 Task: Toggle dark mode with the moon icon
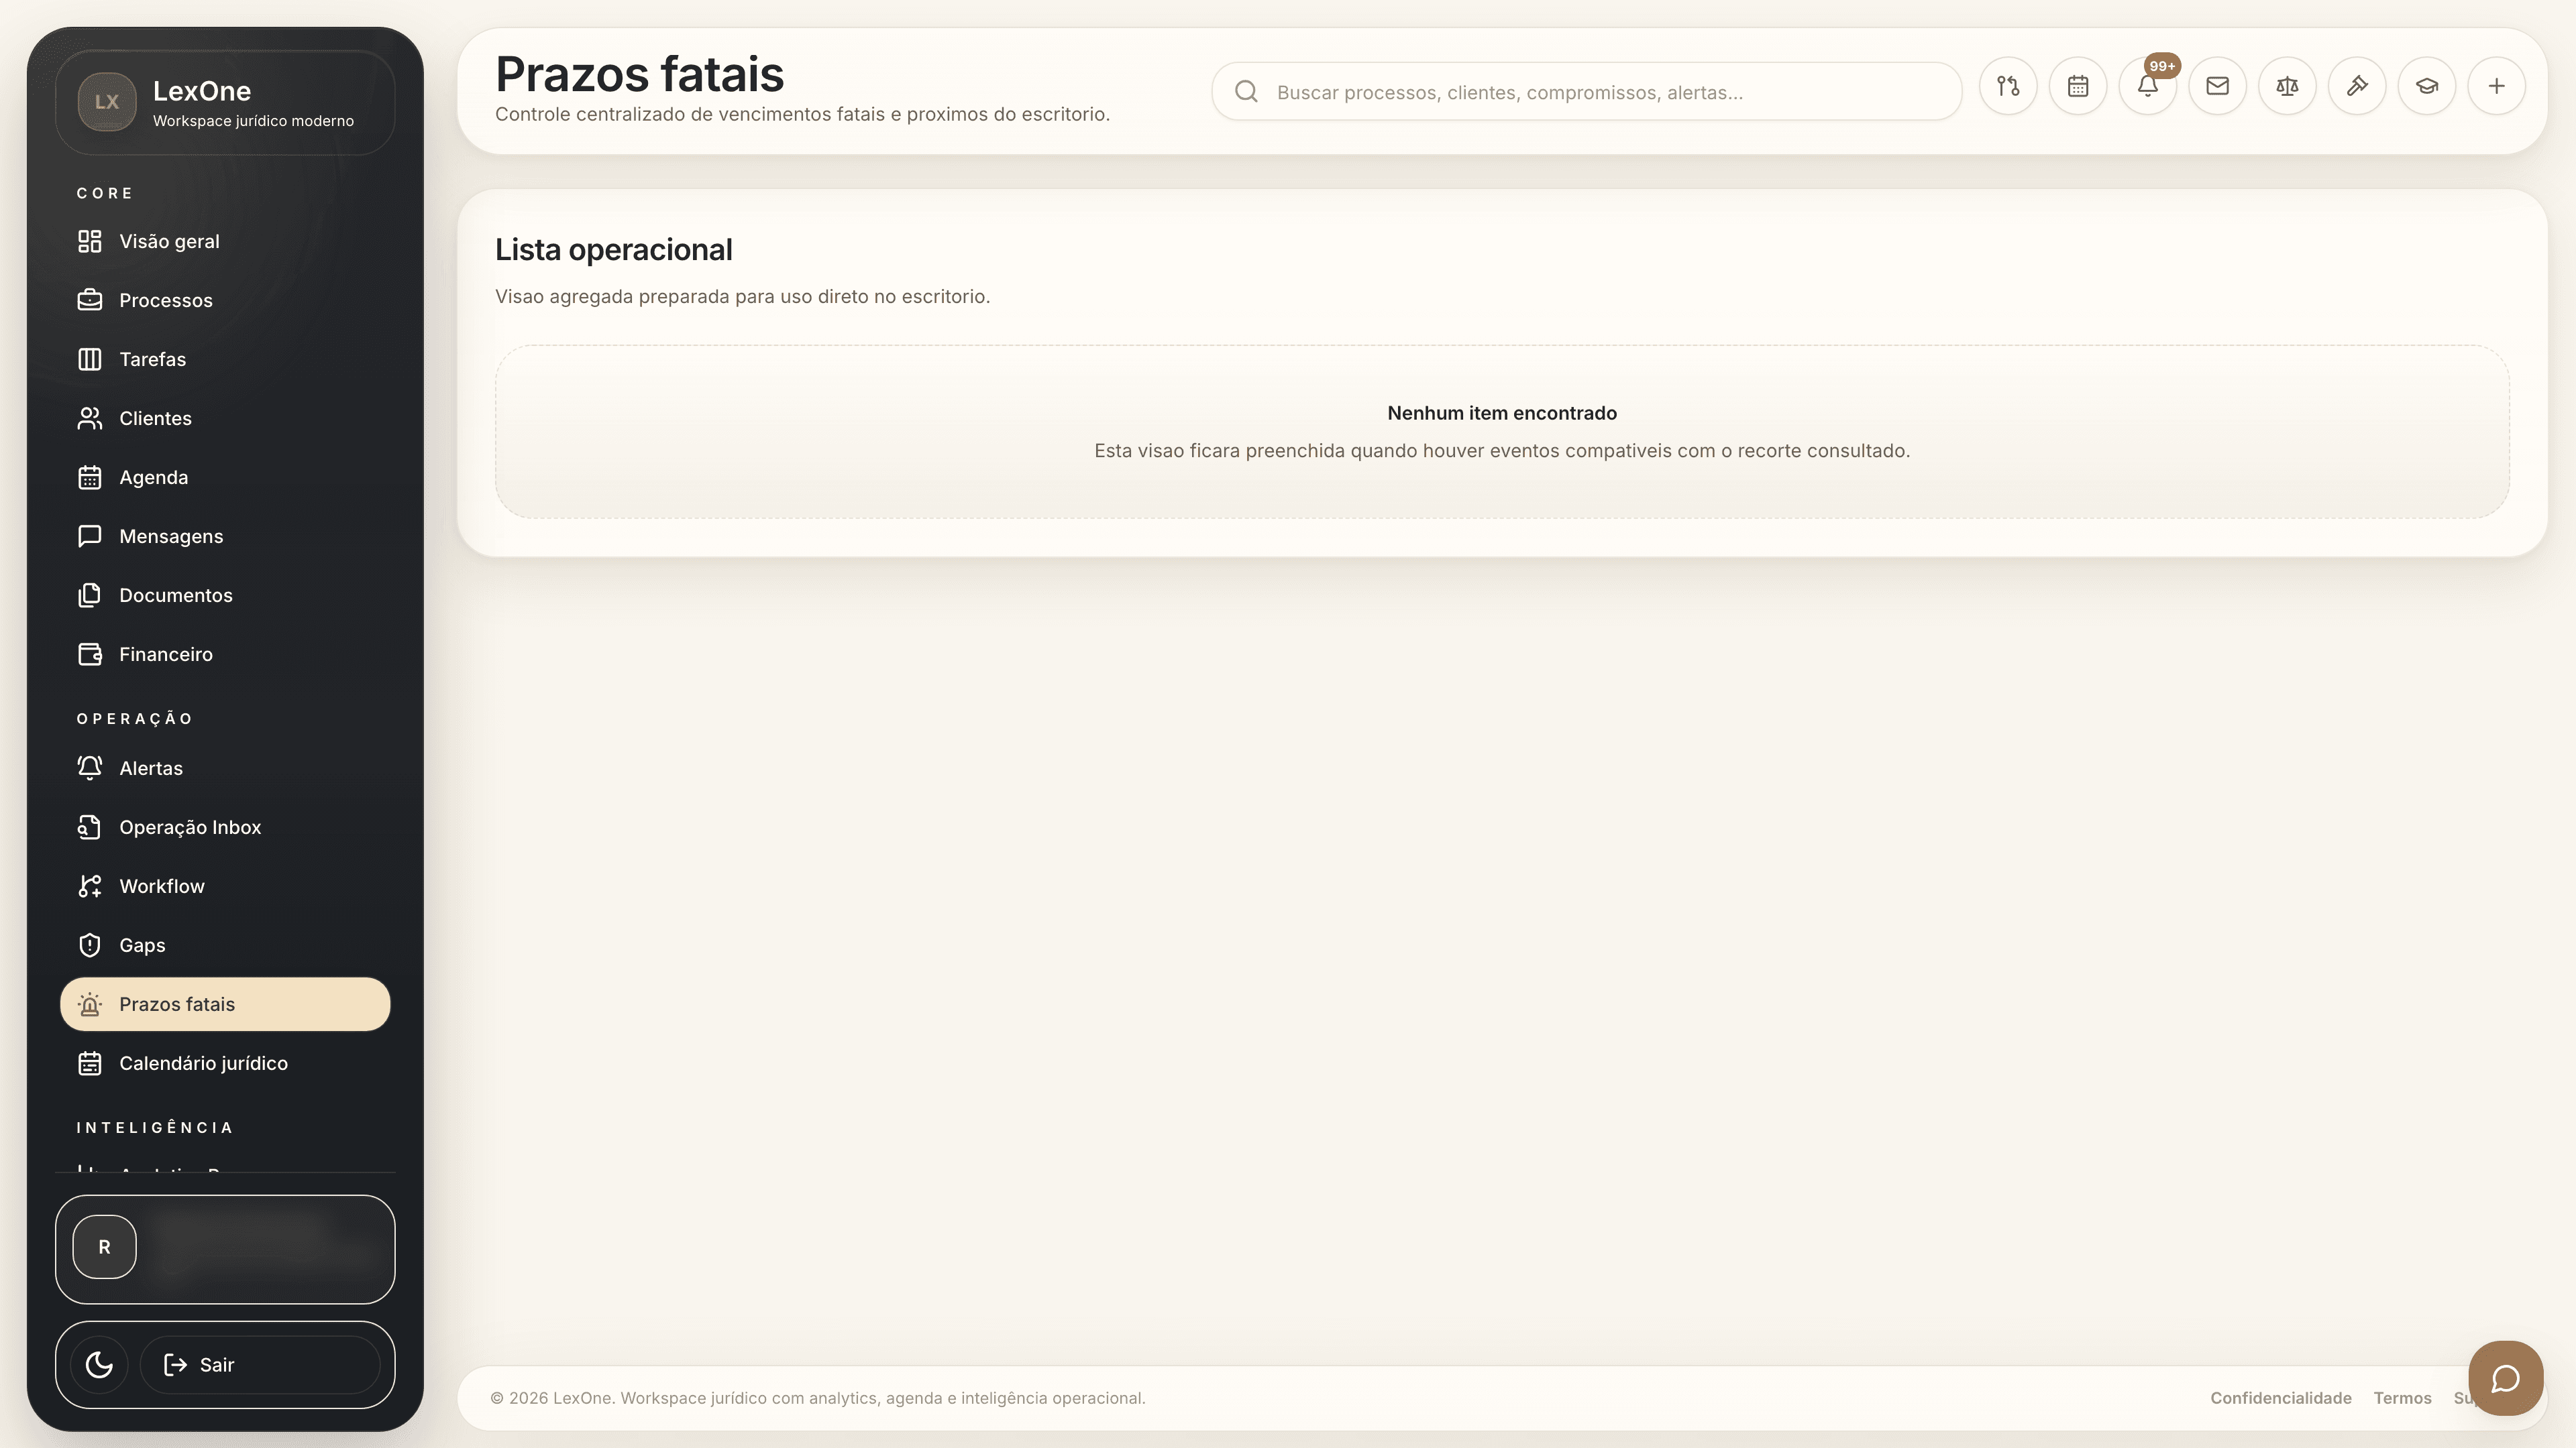98,1364
